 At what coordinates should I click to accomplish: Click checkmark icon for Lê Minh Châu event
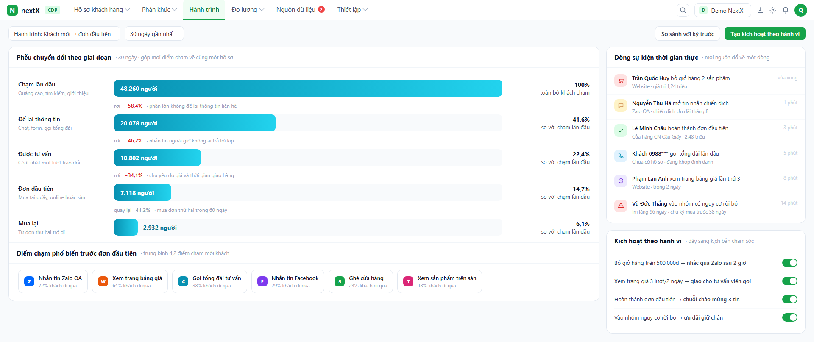click(621, 131)
